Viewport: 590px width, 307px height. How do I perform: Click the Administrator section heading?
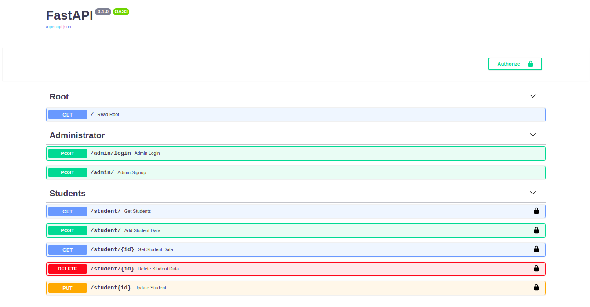coord(77,135)
